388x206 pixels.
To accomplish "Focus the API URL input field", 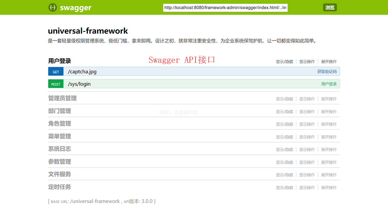I will tap(225, 8).
